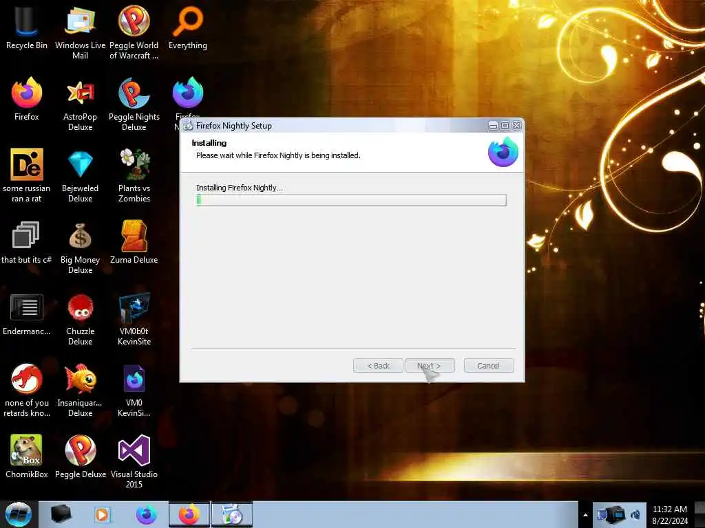Minimize the Firefox Nightly Setup window

[493, 126]
